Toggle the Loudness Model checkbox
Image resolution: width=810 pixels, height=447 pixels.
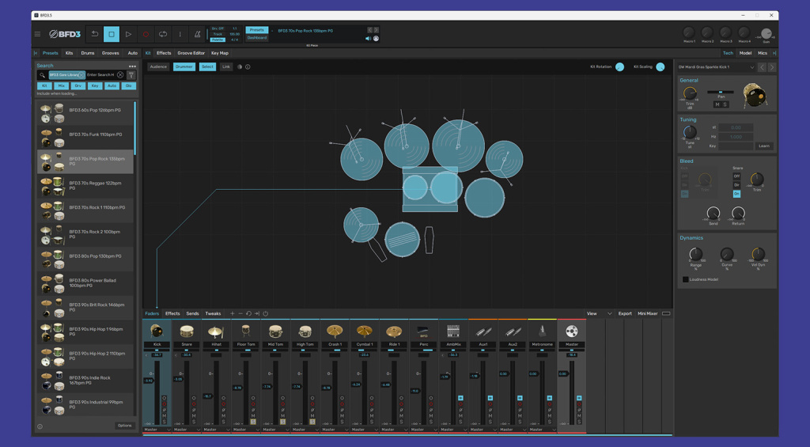pos(685,279)
